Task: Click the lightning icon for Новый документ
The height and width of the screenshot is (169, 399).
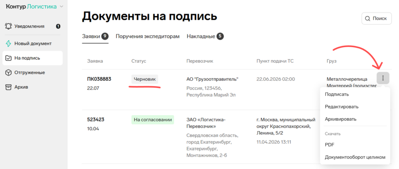Action: coord(9,43)
